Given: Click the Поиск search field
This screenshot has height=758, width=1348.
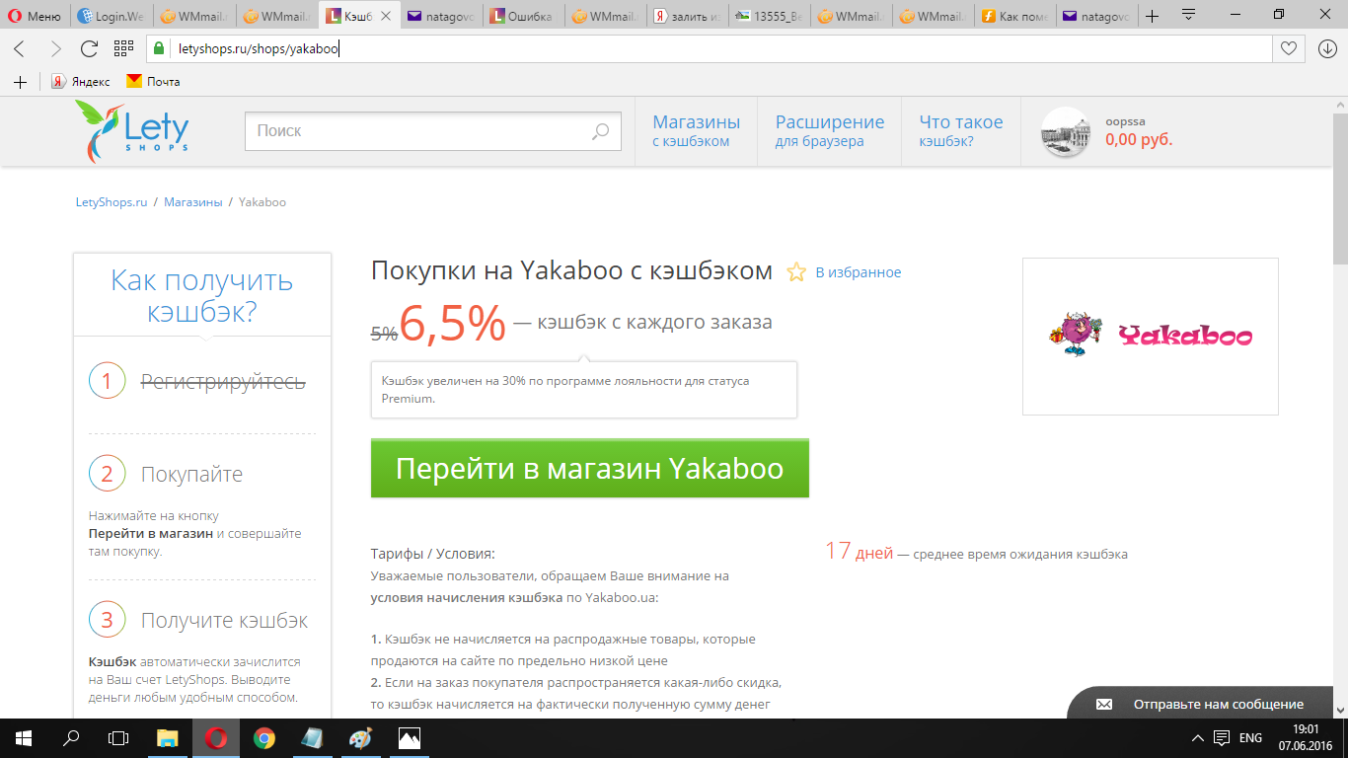Looking at the screenshot, I should pos(433,131).
